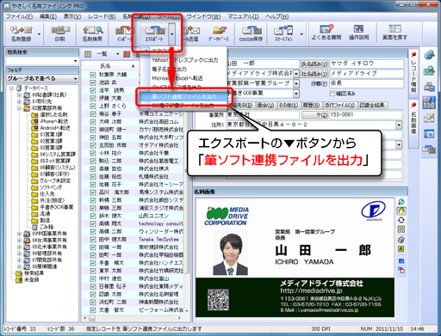Click the rotate icon beside the card image
Image resolution: width=441 pixels, height=336 pixels.
pos(401,220)
